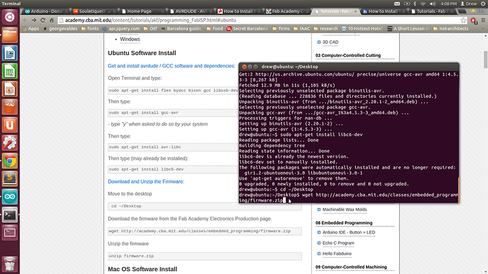Open Chrome home page button
Image resolution: width=488 pixels, height=274 pixels.
(52, 20)
